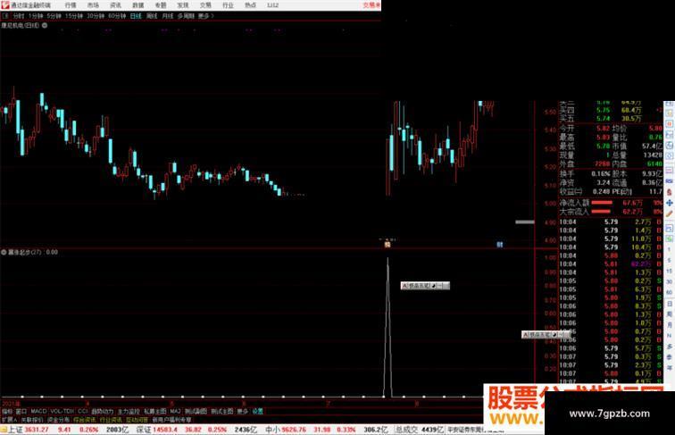Expand 更多 indicators list

tap(242, 411)
